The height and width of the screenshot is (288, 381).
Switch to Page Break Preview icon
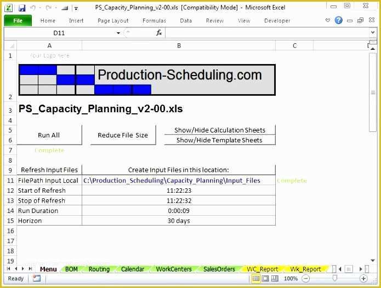275,279
